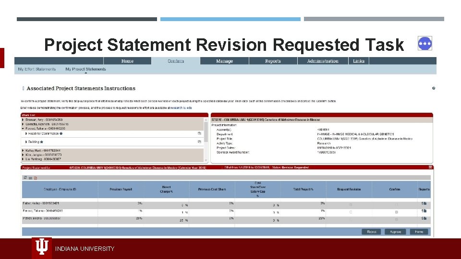Open the report icon in Faber, Kelley row
Viewport: 461px width, 259px height.
(424, 203)
